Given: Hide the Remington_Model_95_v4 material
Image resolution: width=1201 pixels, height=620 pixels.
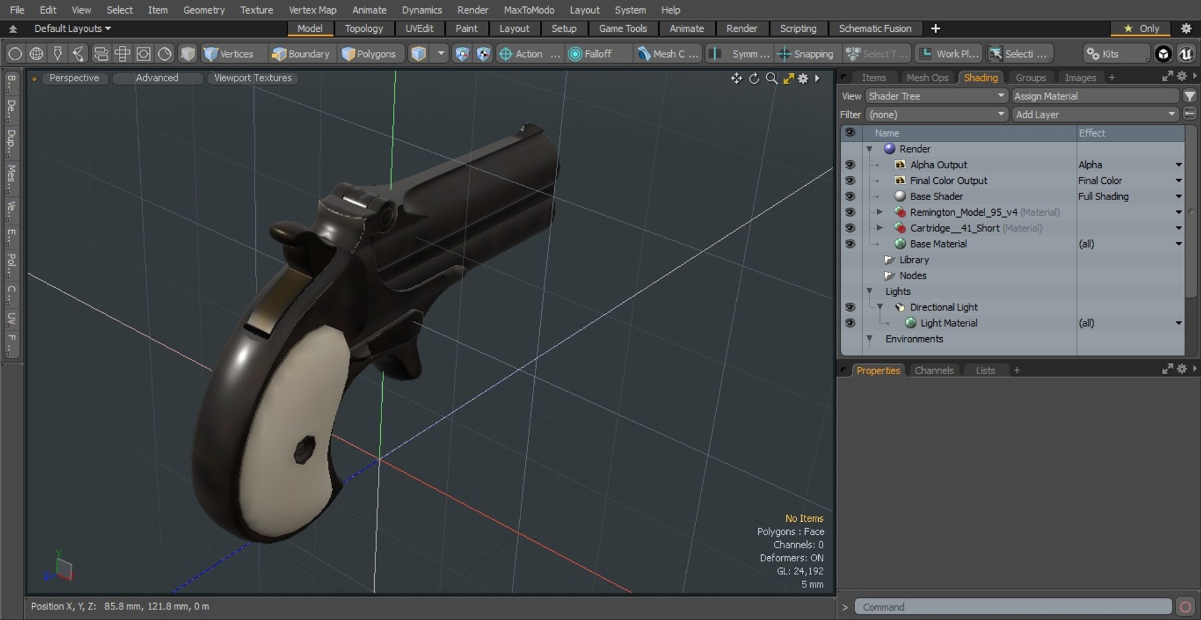Looking at the screenshot, I should [x=849, y=212].
